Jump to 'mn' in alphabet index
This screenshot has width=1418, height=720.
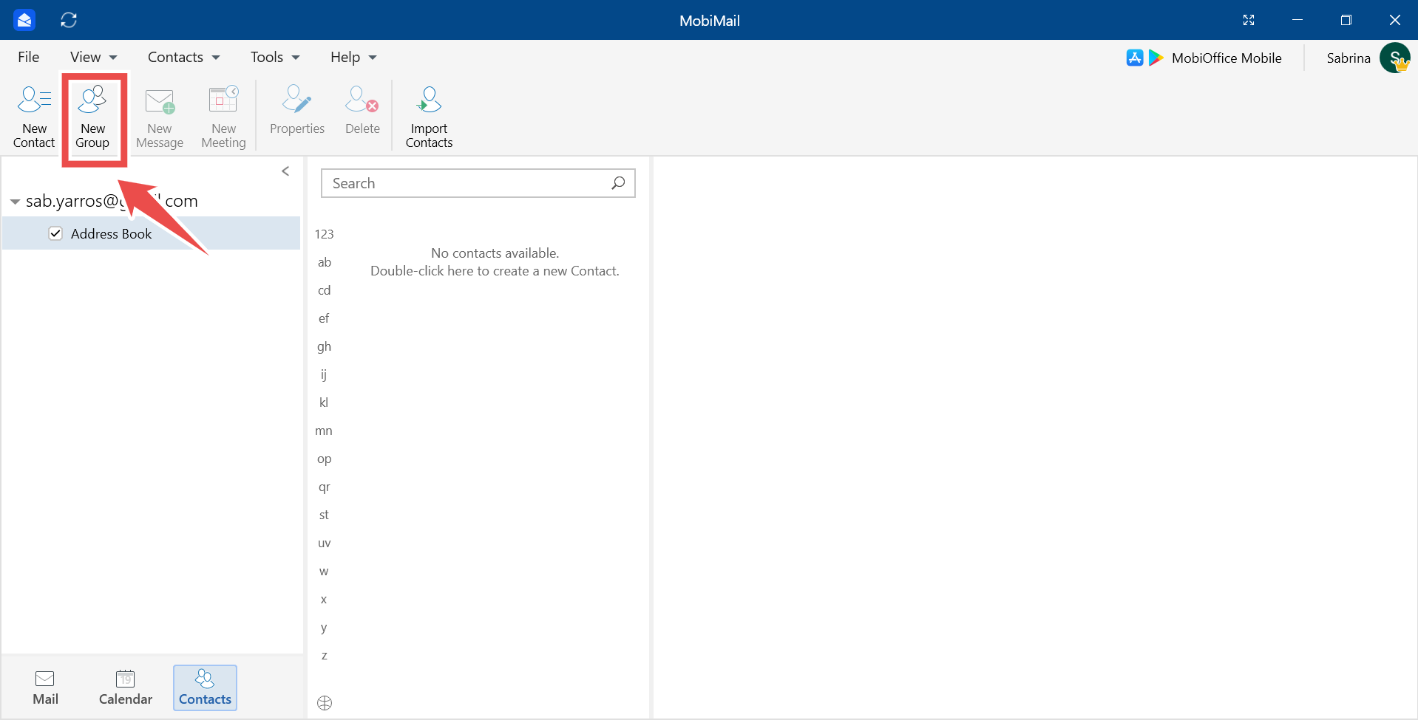324,431
